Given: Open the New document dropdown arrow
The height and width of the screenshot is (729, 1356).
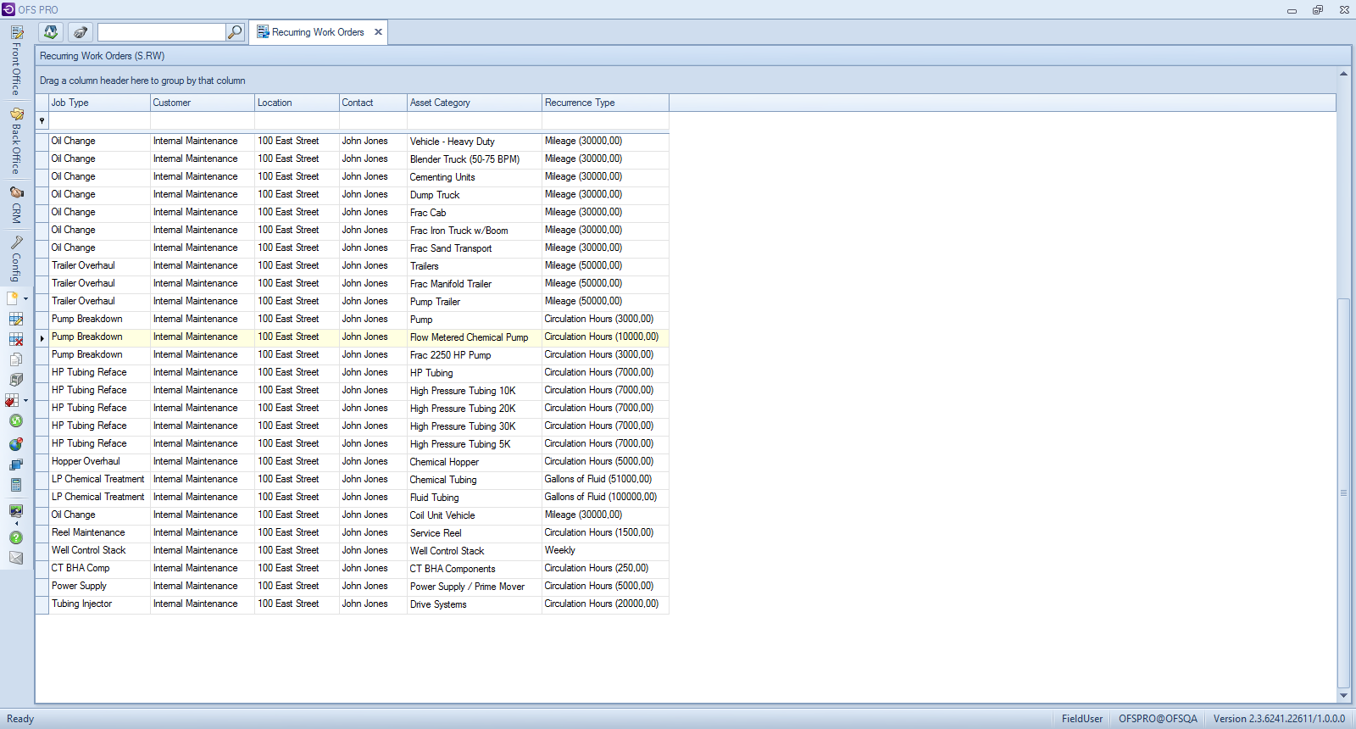Looking at the screenshot, I should point(25,298).
